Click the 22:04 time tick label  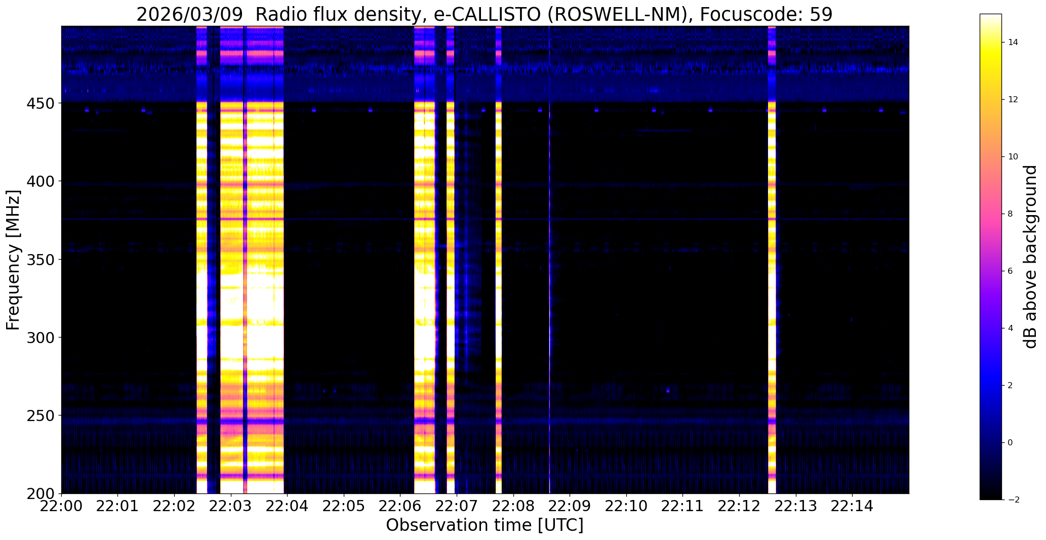pos(288,506)
